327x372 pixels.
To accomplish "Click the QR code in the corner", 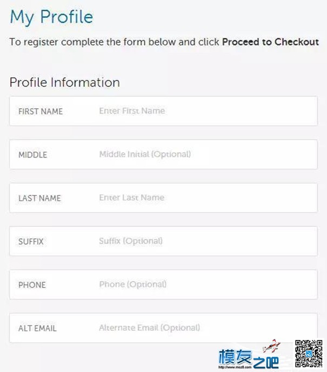I will point(309,354).
